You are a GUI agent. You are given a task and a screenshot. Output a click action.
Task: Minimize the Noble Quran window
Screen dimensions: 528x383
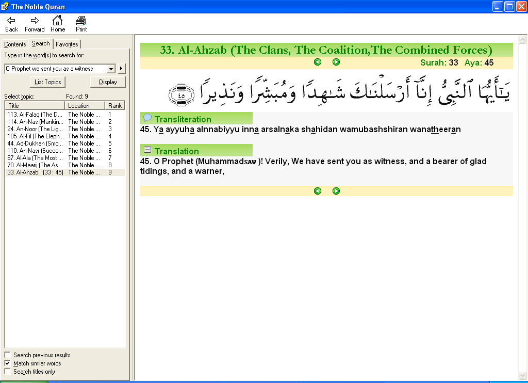click(498, 6)
